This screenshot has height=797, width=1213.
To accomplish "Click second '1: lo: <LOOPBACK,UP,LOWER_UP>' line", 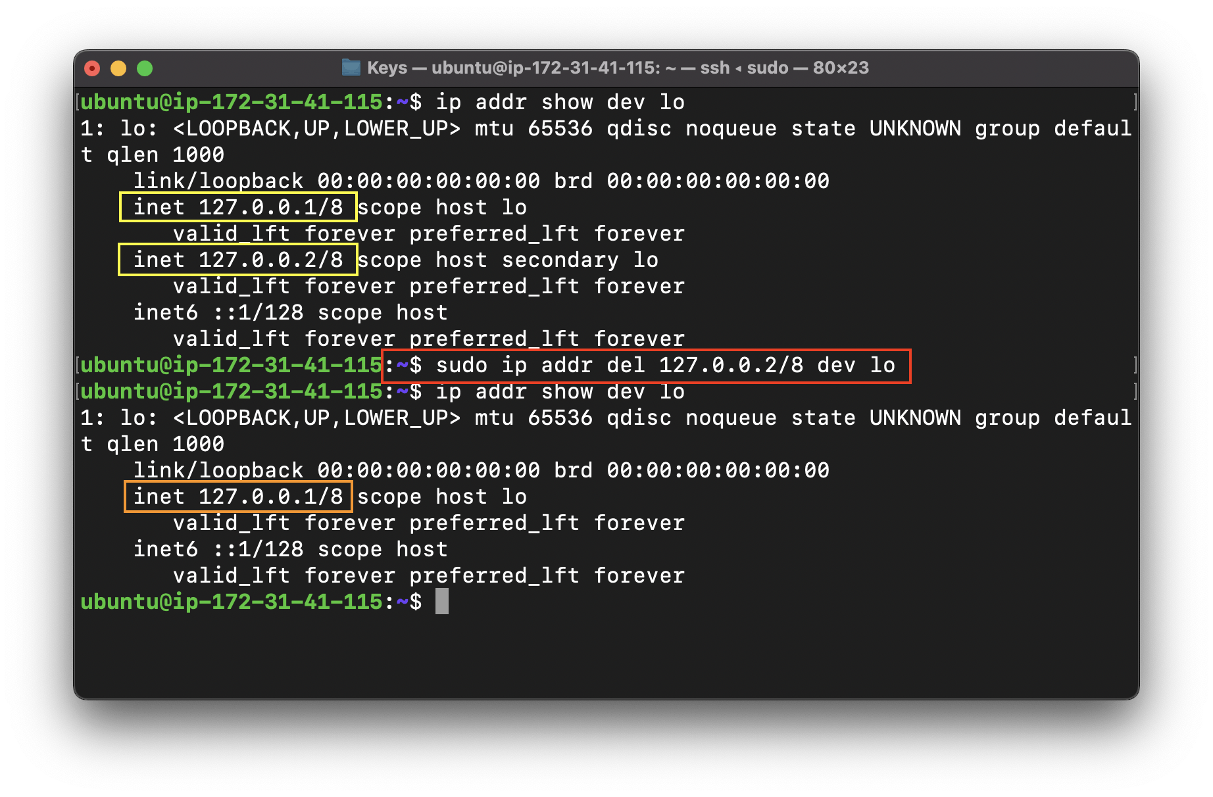I will pos(606,418).
